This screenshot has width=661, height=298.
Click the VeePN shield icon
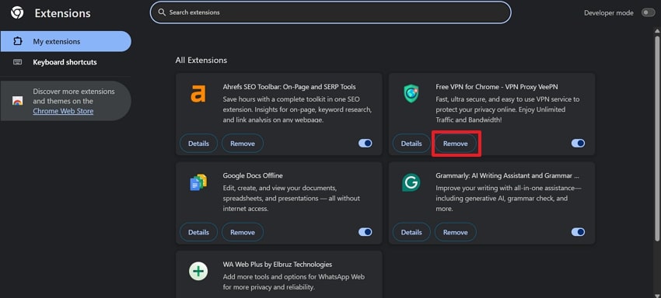[x=411, y=93]
